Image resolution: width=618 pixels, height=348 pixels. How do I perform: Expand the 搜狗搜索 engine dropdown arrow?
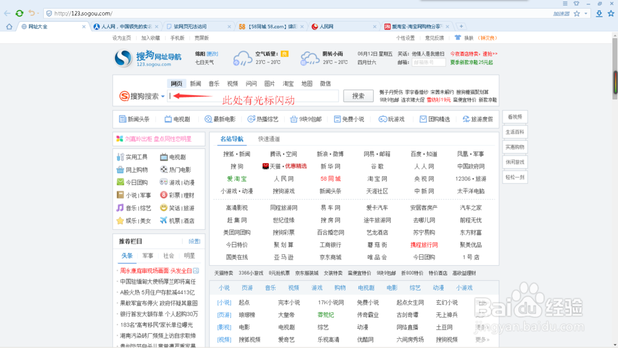coord(163,96)
